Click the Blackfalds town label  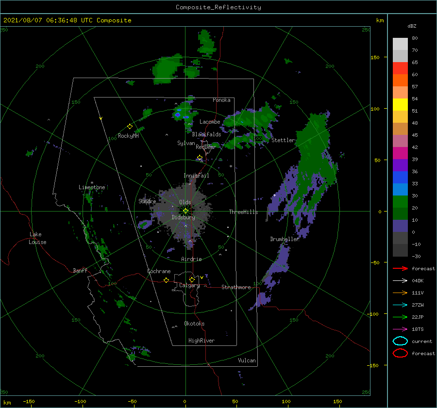206,134
